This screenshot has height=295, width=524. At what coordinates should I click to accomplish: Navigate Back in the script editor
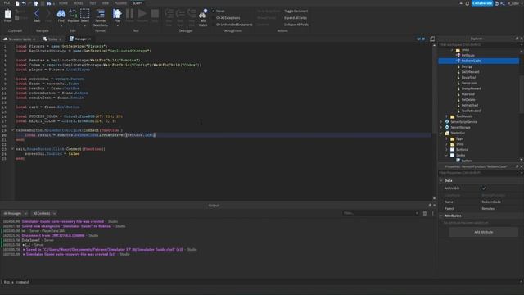pos(37,16)
